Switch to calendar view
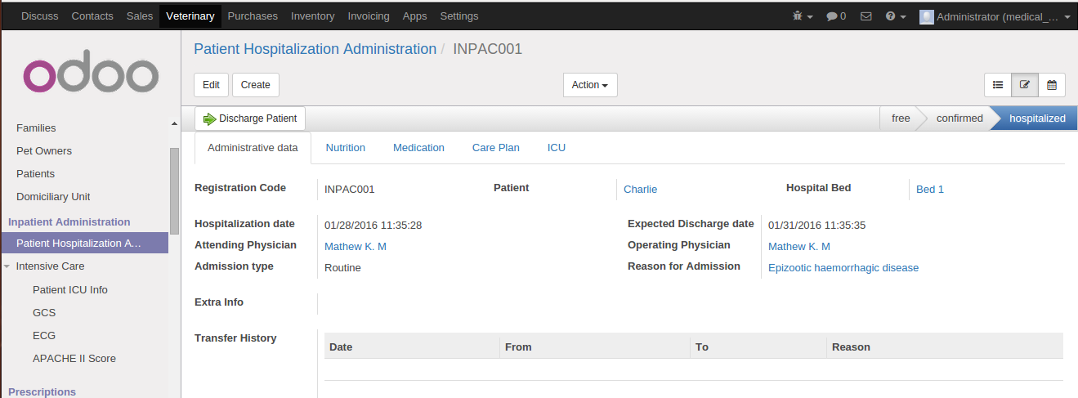Viewport: 1078px width, 398px height. 1052,85
